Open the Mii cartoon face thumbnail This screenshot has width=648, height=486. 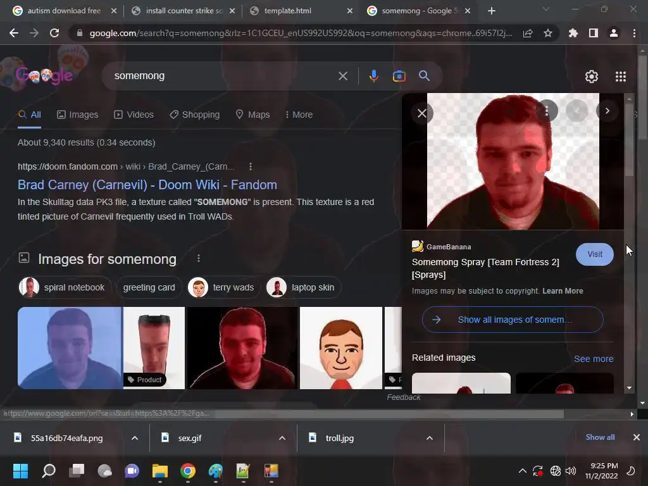341,348
